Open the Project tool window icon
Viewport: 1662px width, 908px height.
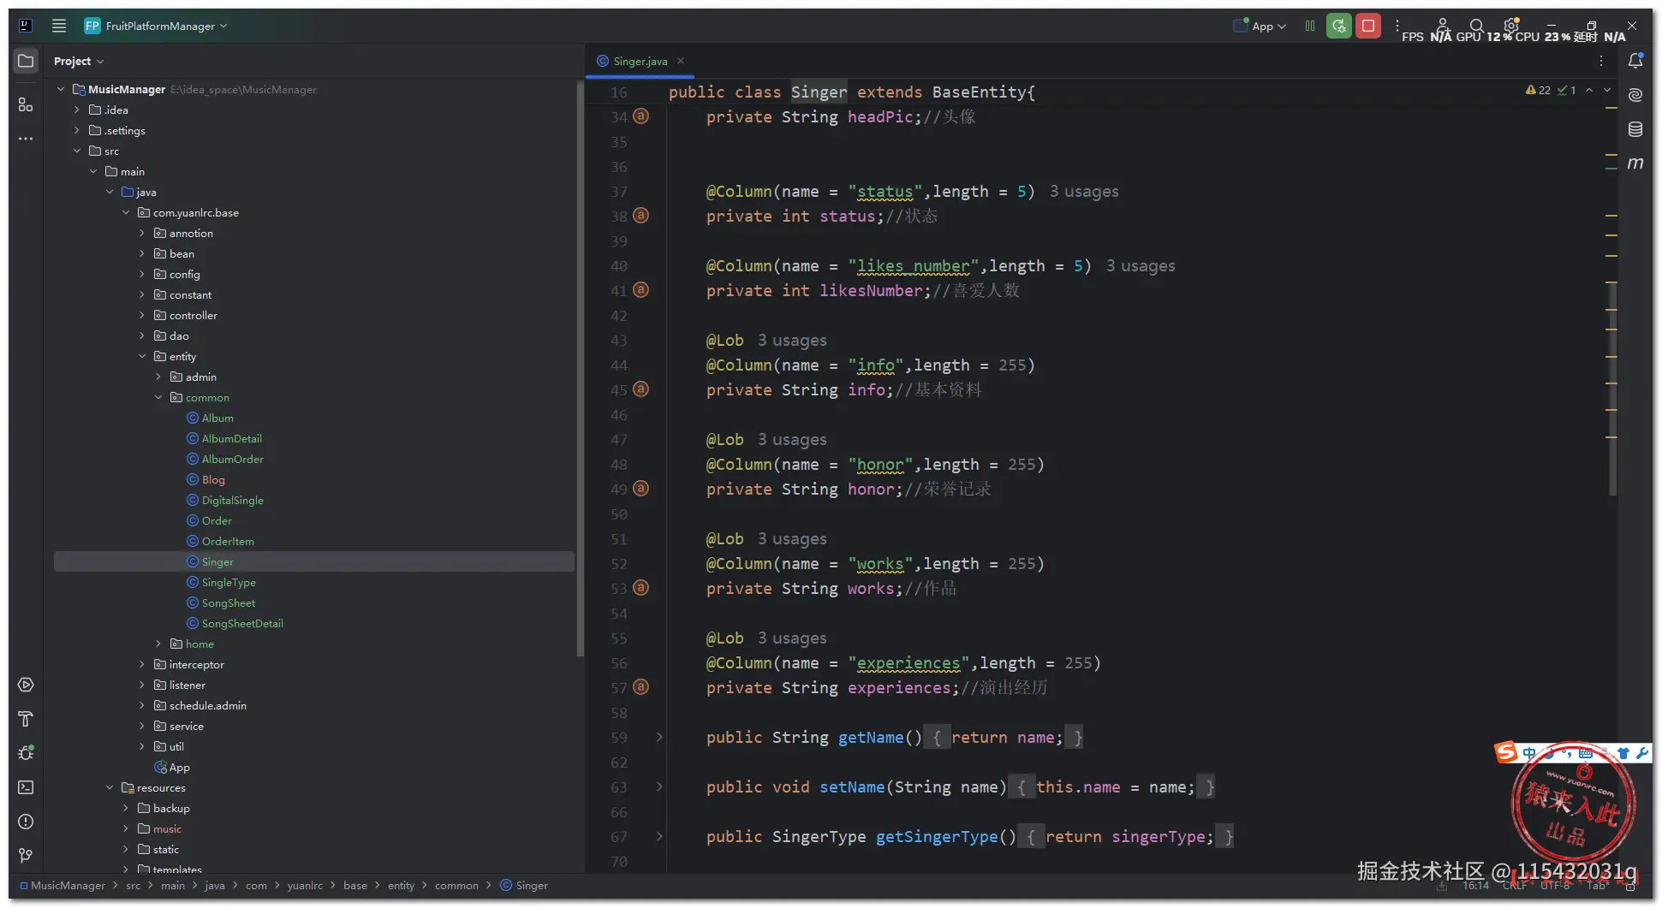click(26, 61)
